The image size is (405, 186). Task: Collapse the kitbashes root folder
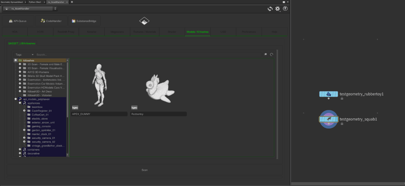pos(16,60)
